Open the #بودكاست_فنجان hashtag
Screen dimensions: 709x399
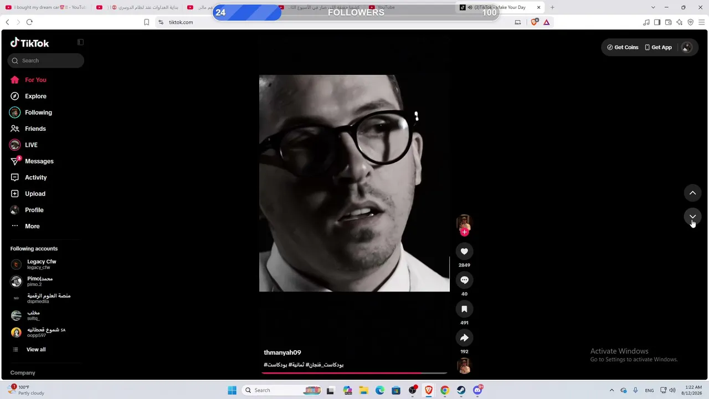coord(325,365)
